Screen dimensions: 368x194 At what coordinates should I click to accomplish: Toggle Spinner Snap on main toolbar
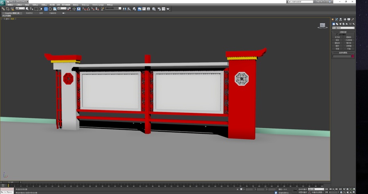[97, 9]
